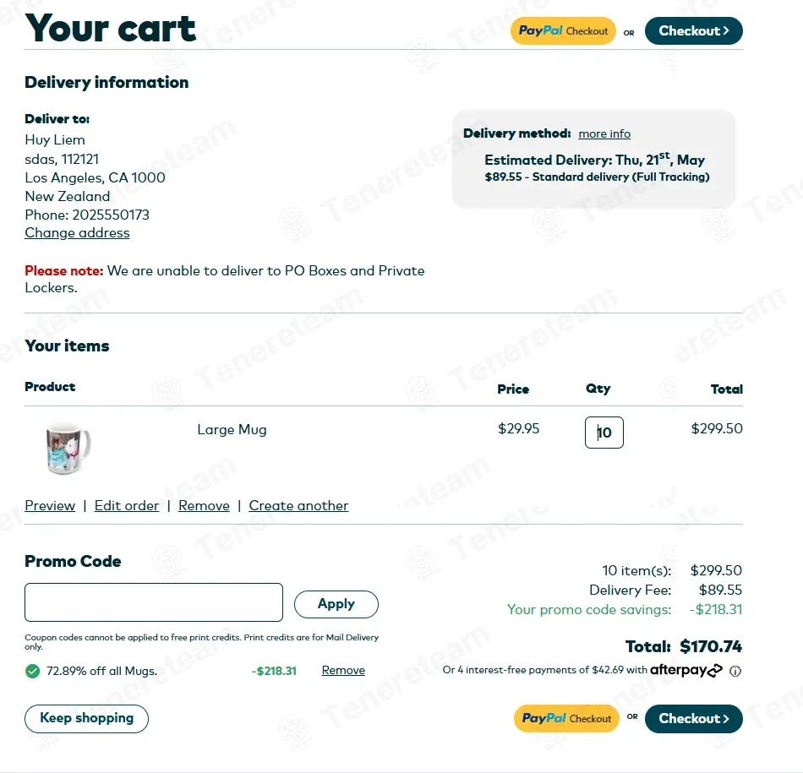Viewport: 803px width, 773px height.
Task: Open the delivery method more info link
Action: (x=604, y=133)
